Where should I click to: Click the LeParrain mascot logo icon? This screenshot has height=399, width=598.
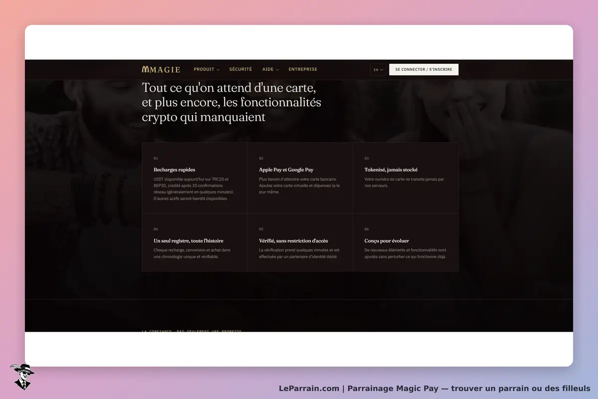[22, 377]
